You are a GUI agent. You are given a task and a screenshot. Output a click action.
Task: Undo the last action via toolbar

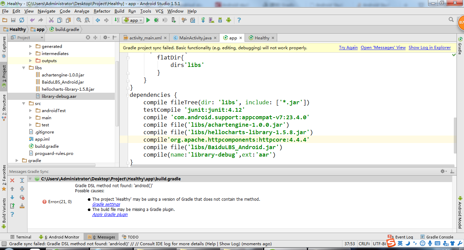pyautogui.click(x=32, y=20)
